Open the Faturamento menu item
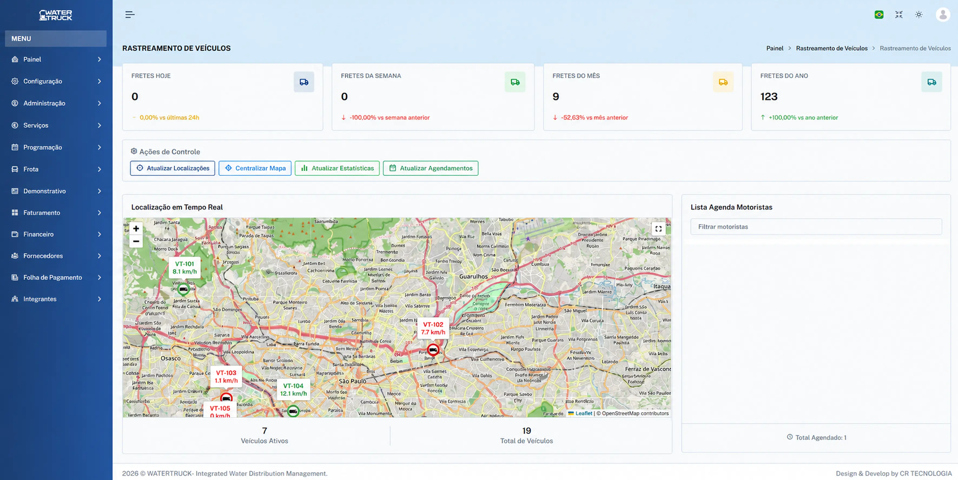 click(56, 213)
